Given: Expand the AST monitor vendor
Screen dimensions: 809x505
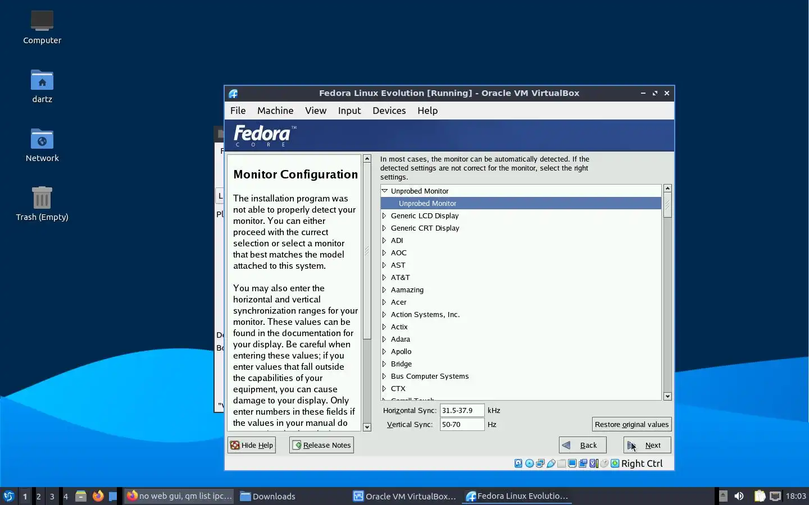Looking at the screenshot, I should 385,265.
